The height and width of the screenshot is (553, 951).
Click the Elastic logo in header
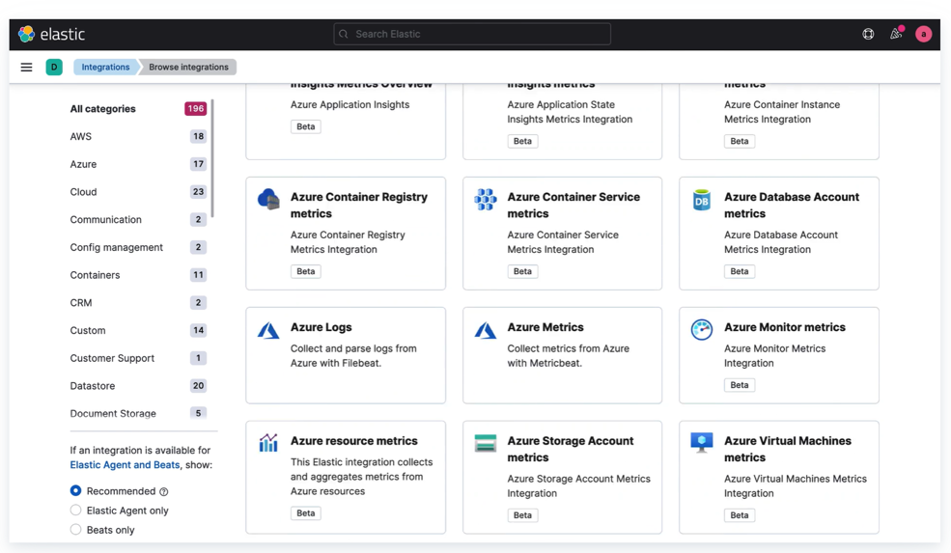52,35
